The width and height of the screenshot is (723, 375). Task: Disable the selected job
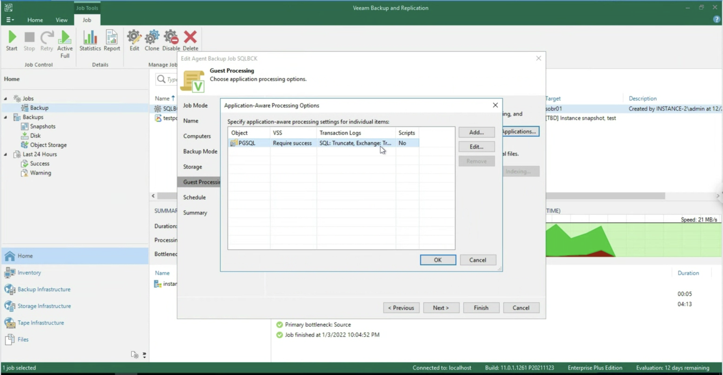pyautogui.click(x=171, y=41)
